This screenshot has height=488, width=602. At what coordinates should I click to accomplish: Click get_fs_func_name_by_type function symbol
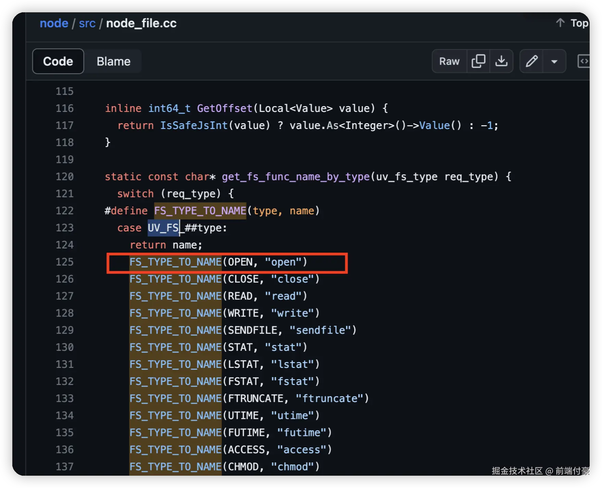pos(296,177)
